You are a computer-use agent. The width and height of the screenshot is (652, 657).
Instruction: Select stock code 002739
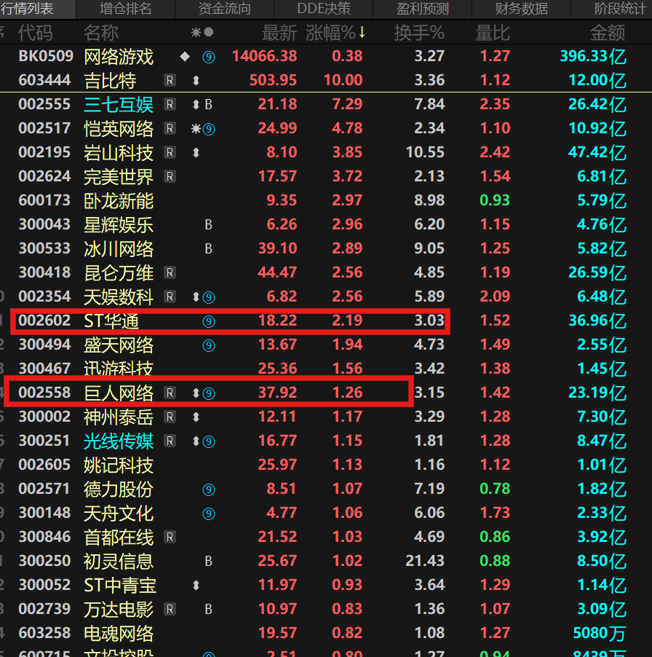coord(44,609)
